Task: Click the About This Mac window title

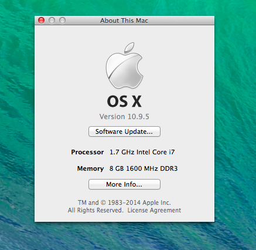Action: coord(124,21)
